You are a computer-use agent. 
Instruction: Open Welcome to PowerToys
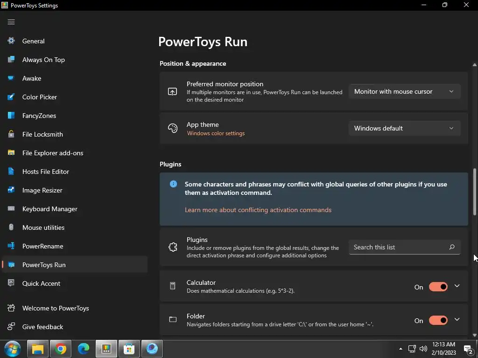pyautogui.click(x=74, y=308)
